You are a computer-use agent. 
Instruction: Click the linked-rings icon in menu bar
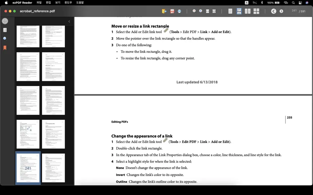point(286,3)
